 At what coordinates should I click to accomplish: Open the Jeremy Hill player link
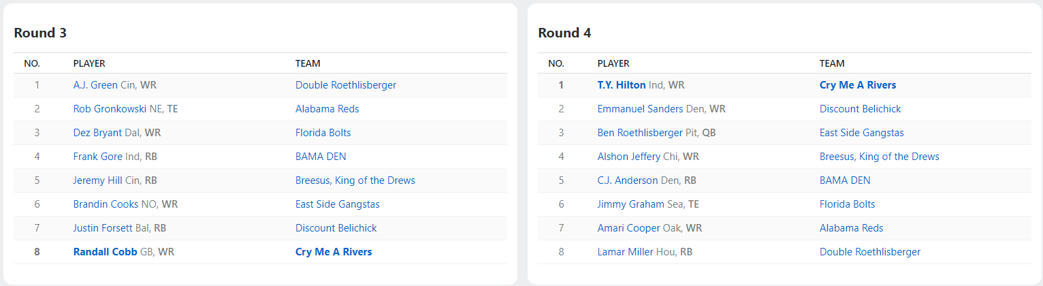[96, 180]
